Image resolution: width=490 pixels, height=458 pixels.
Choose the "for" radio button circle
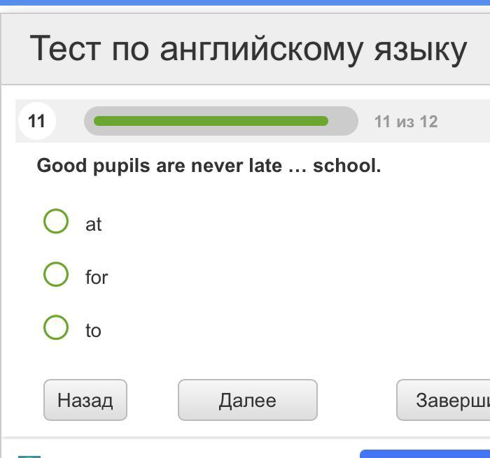coord(56,274)
